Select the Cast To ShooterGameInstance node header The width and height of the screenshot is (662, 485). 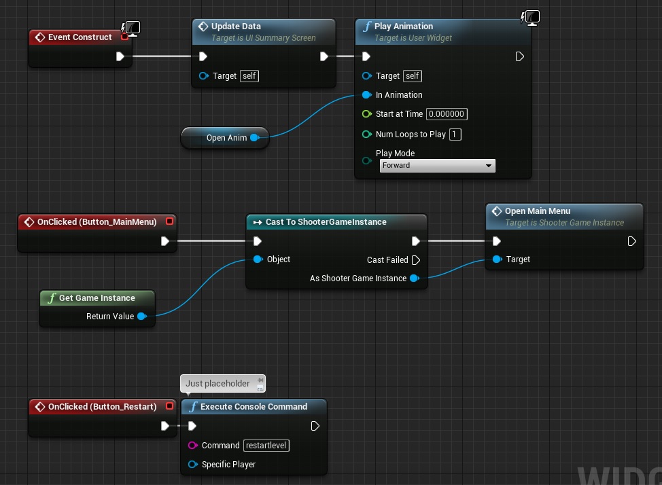(x=336, y=222)
